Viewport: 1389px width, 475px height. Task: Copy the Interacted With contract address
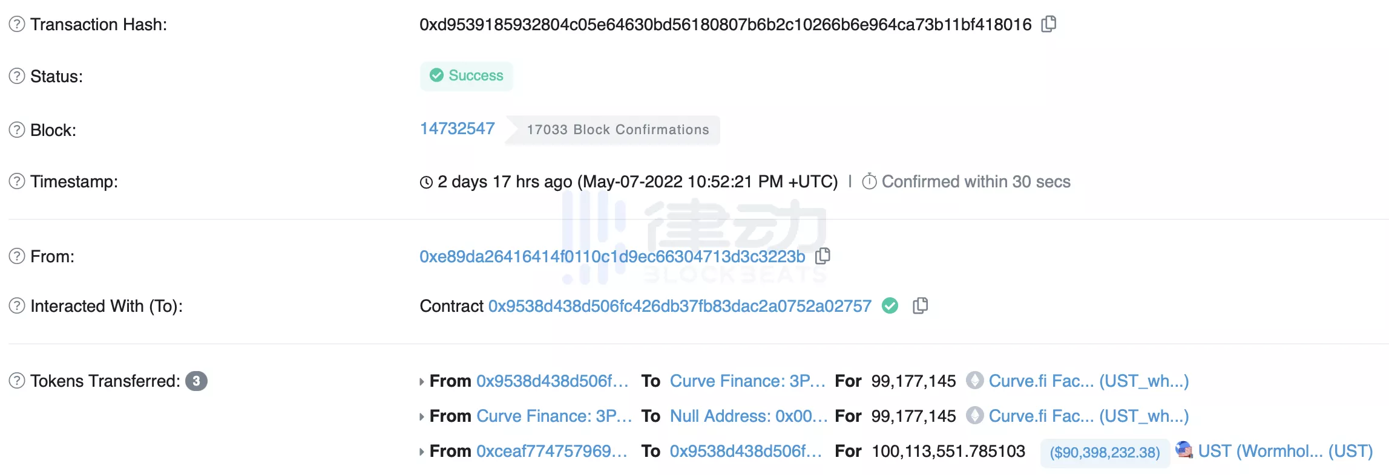(x=920, y=306)
